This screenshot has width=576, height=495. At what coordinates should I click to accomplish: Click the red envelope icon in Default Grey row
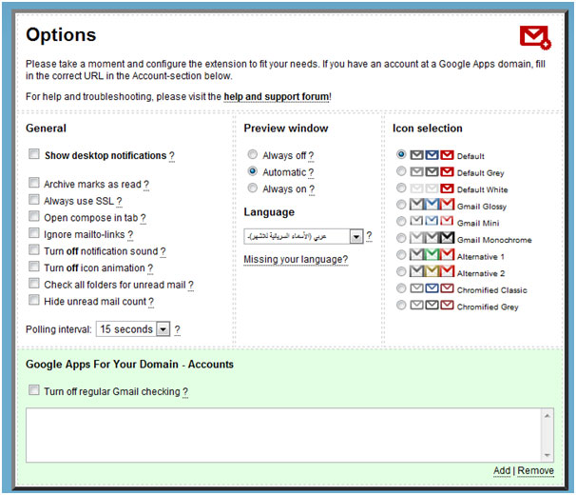click(447, 171)
